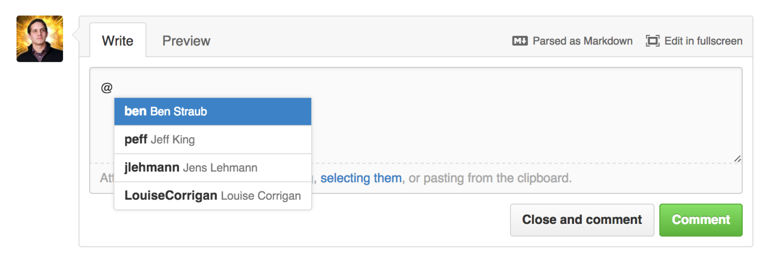Click the user avatar photo

[x=40, y=39]
